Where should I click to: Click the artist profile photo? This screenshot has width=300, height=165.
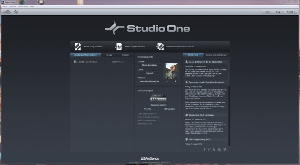tap(171, 71)
